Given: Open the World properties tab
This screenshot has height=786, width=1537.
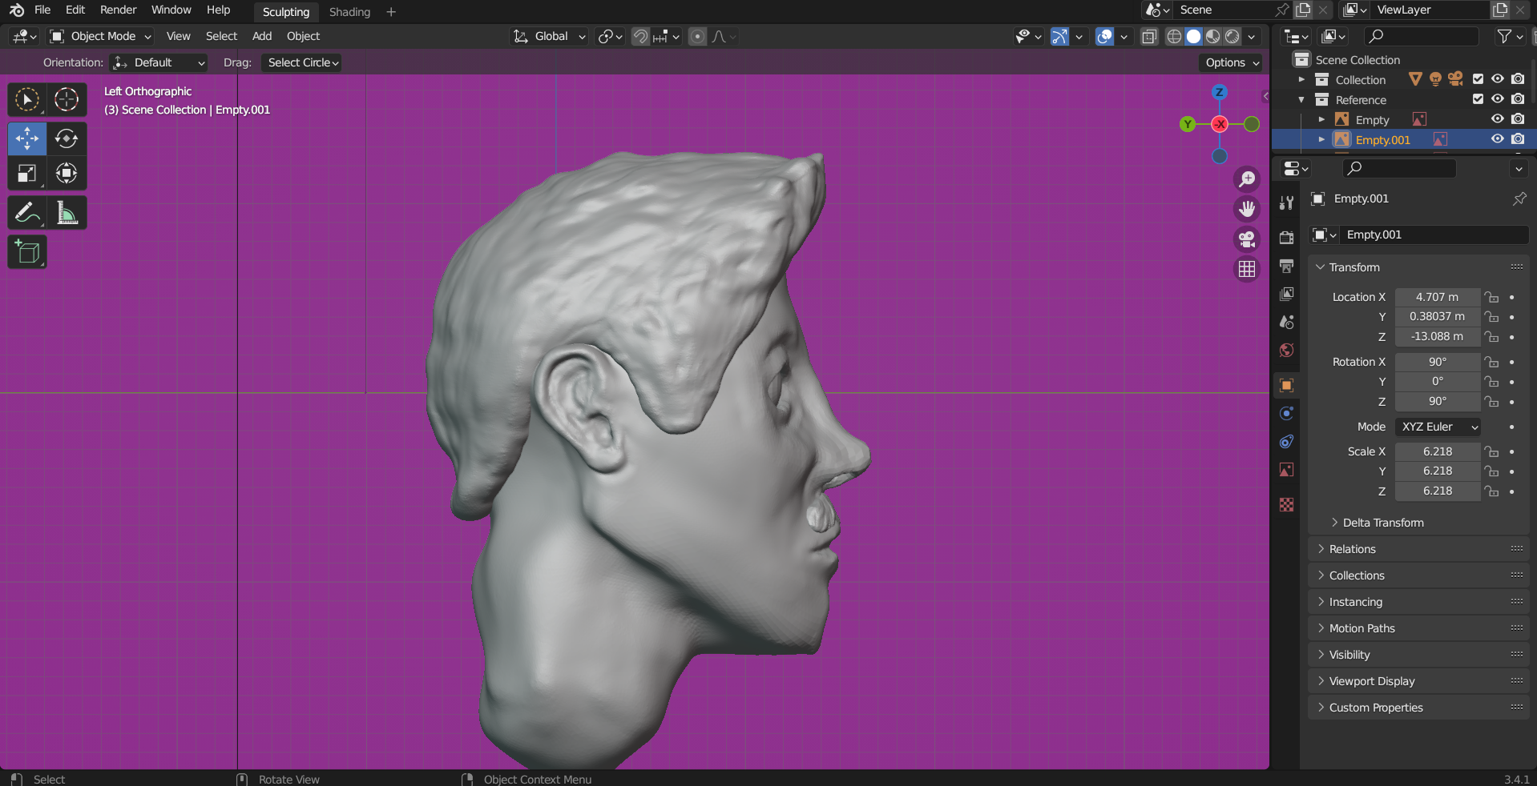Looking at the screenshot, I should (x=1286, y=350).
